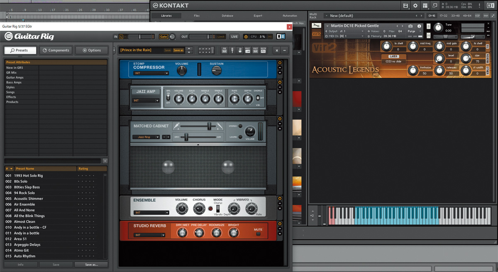Click AUX button in Kontakt rack header
498x272 pixels.
pyautogui.click(x=486, y=15)
